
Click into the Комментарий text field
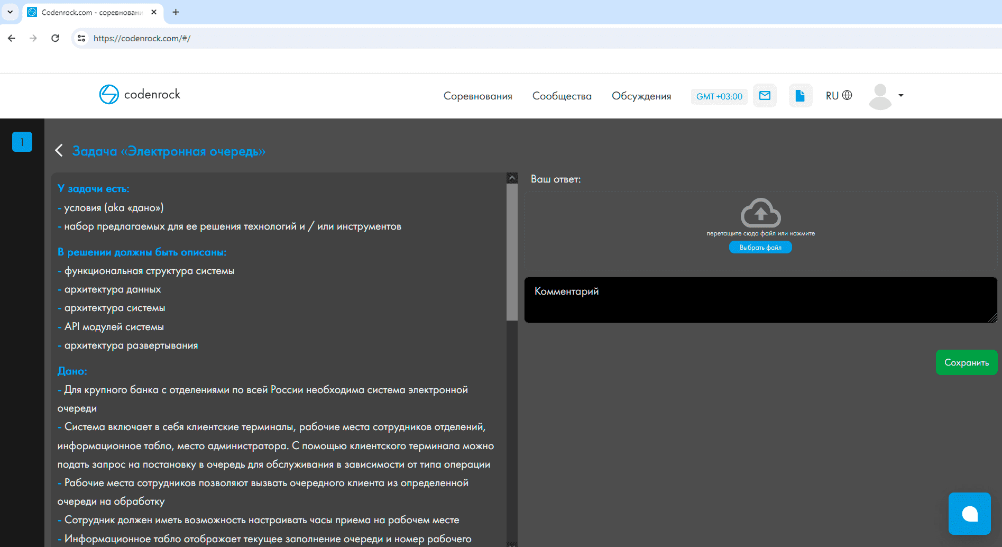click(x=759, y=300)
